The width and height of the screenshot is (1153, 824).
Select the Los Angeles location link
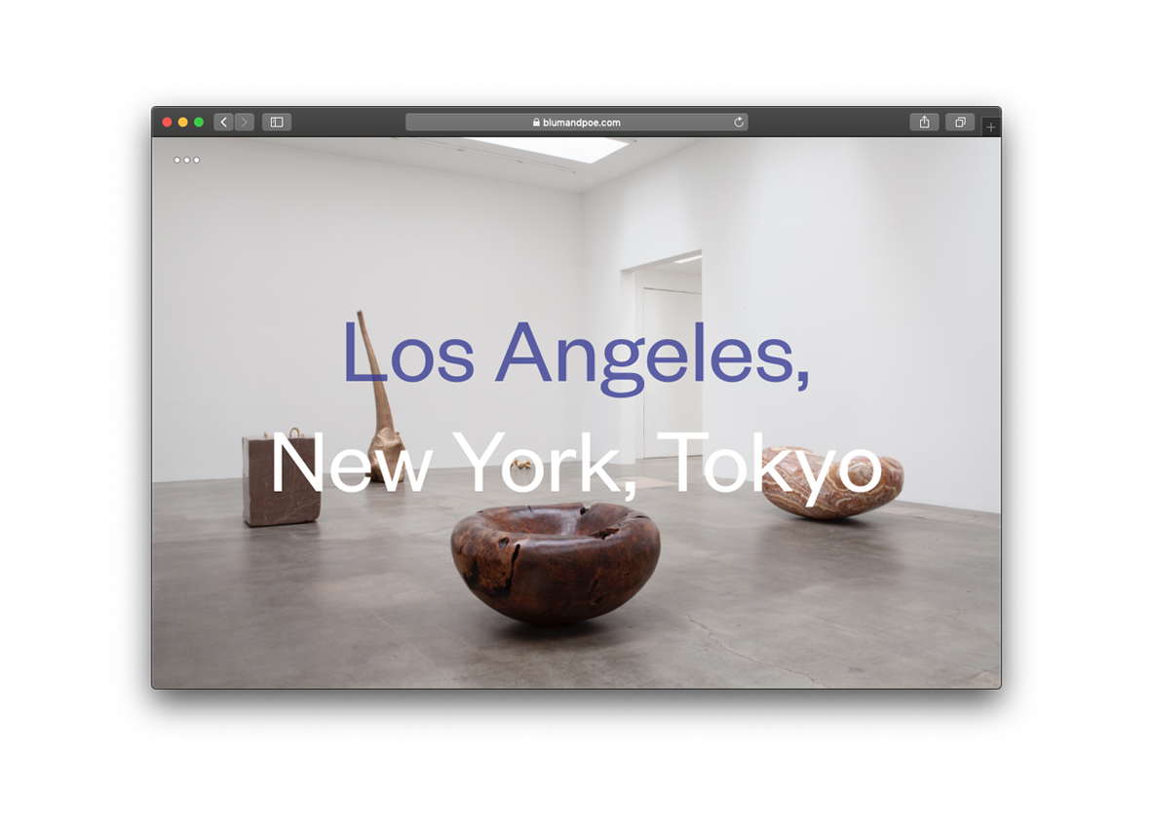coord(575,356)
